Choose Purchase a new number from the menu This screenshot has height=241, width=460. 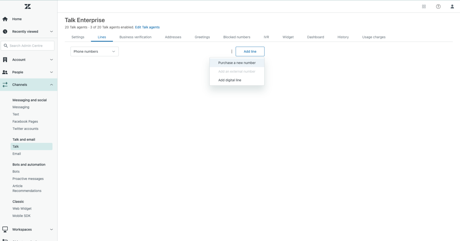tap(237, 63)
